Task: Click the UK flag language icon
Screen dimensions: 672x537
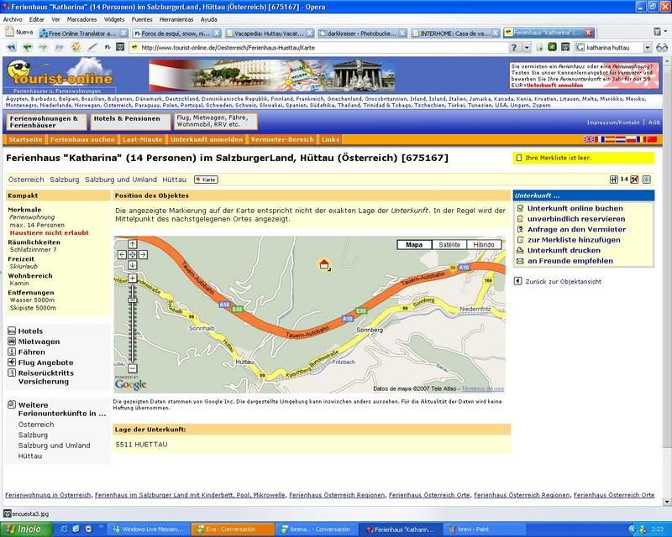Action: point(590,139)
